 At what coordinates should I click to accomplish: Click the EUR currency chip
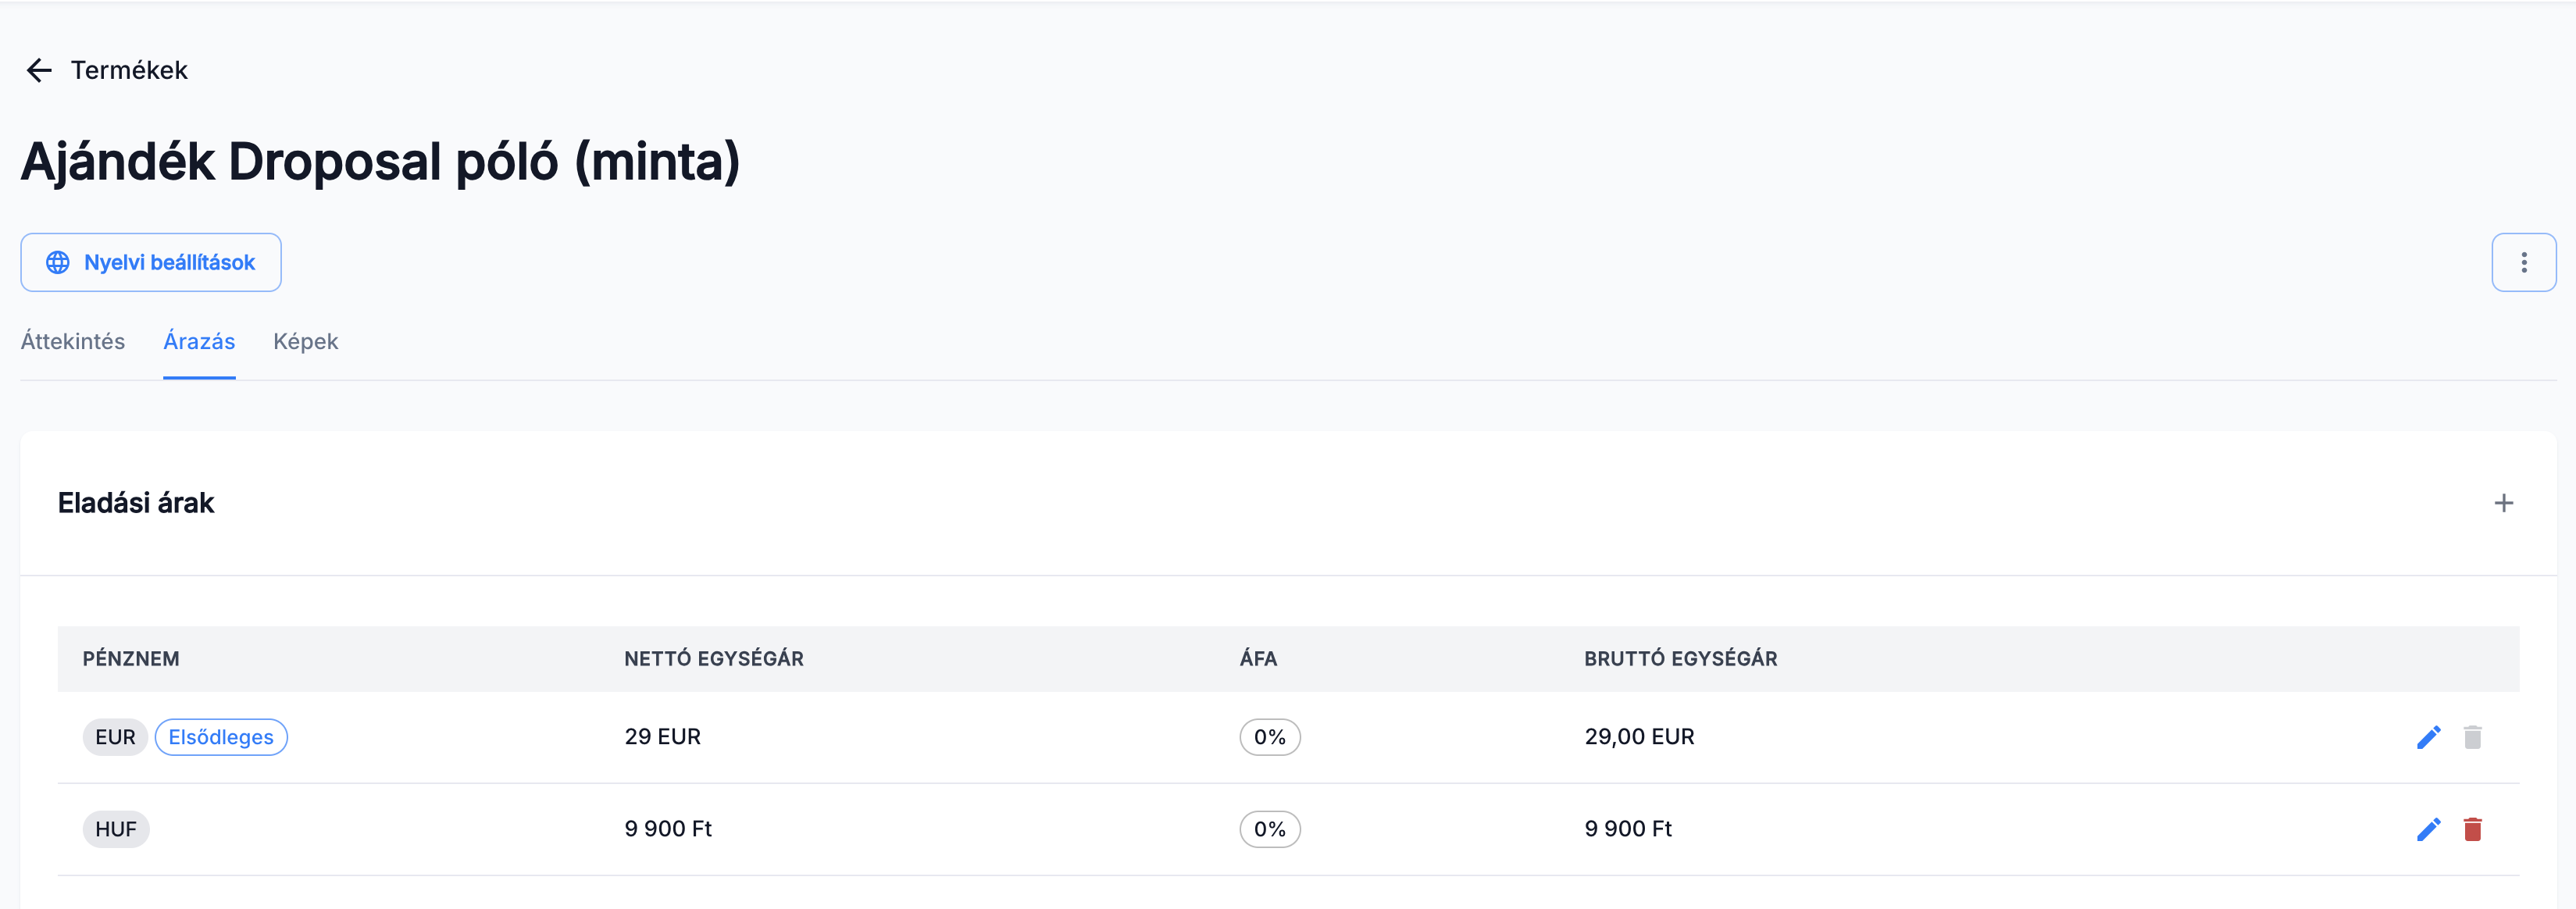[x=115, y=737]
